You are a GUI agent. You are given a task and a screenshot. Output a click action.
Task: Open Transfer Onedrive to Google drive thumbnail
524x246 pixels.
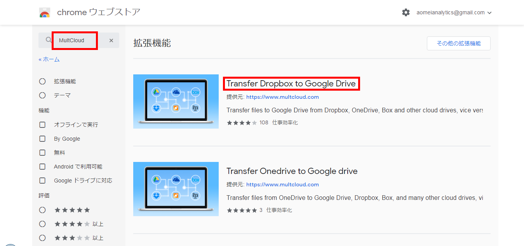click(176, 189)
